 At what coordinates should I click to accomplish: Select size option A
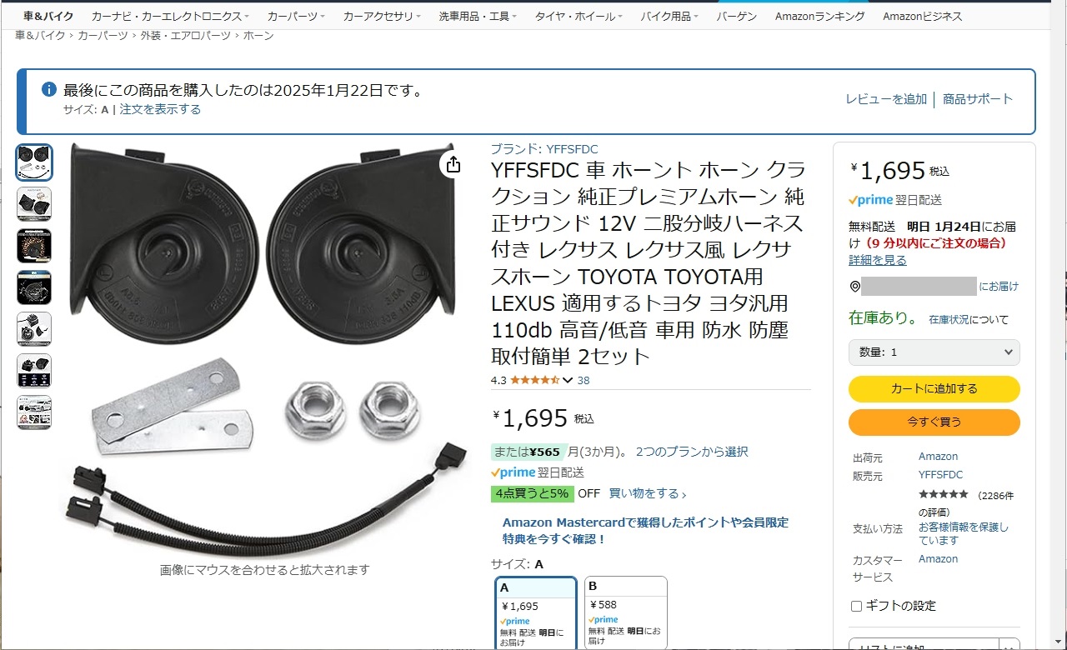coord(535,612)
